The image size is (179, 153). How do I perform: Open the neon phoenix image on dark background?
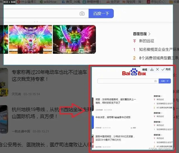tap(74, 39)
